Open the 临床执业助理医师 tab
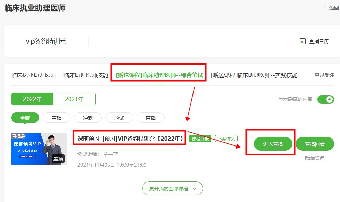 [x=33, y=75]
